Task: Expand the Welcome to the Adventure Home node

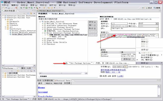Action: pyautogui.click(x=43, y=23)
